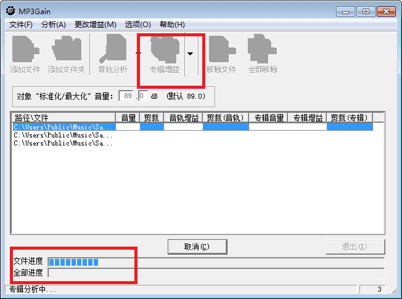The image size is (402, 299).
Task: Open the 分析(A) menu
Action: [x=53, y=25]
